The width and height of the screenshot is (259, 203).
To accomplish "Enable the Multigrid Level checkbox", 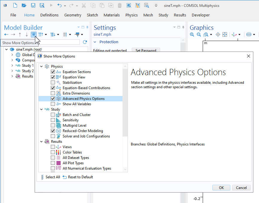I will [x=53, y=125].
